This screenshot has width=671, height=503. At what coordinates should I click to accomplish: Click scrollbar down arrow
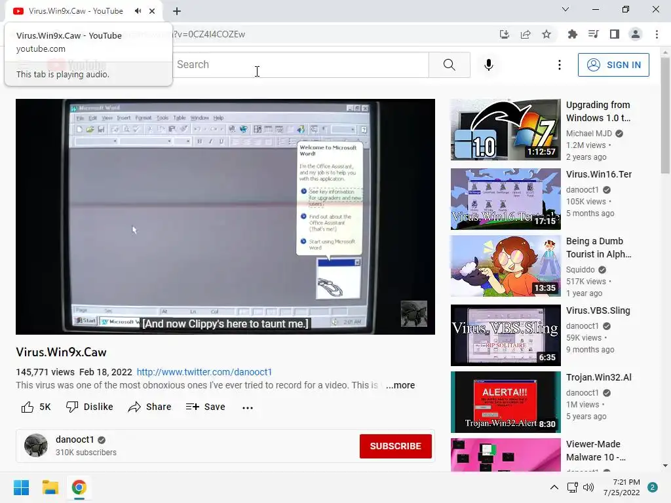click(x=665, y=466)
